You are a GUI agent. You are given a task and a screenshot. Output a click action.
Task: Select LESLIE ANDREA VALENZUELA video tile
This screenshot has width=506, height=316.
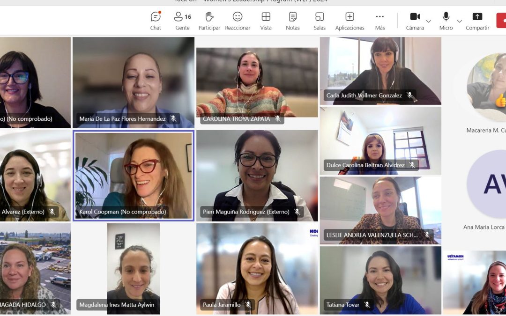click(380, 210)
